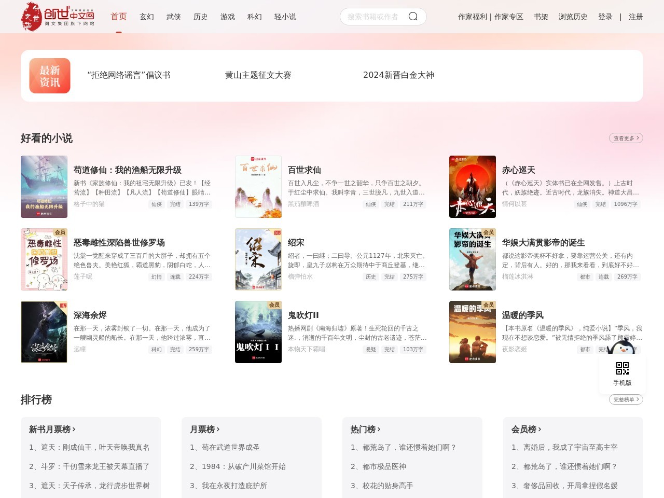This screenshot has width=664, height=498.
Task: Click 查看更多 for good novels
Action: coord(626,138)
